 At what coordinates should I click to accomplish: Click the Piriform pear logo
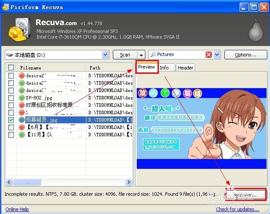tap(256, 30)
